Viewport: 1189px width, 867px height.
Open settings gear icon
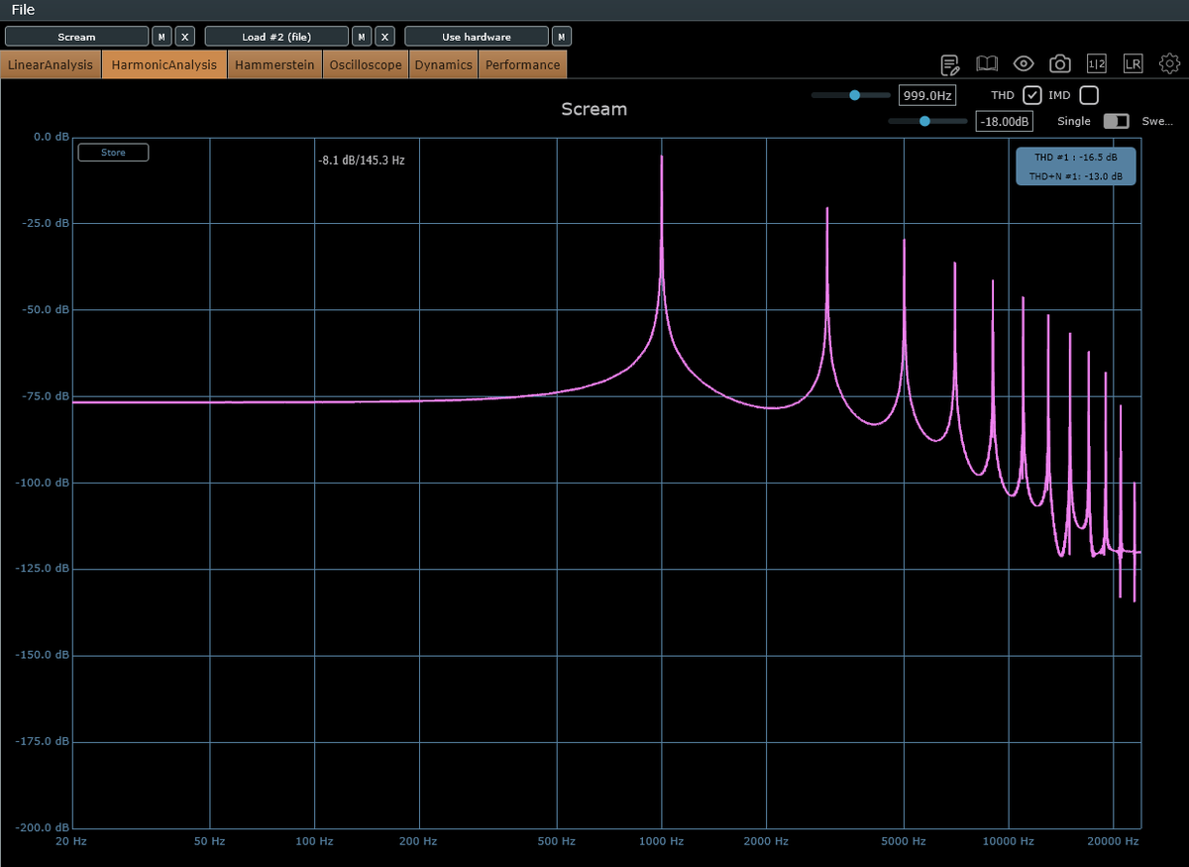(1170, 64)
